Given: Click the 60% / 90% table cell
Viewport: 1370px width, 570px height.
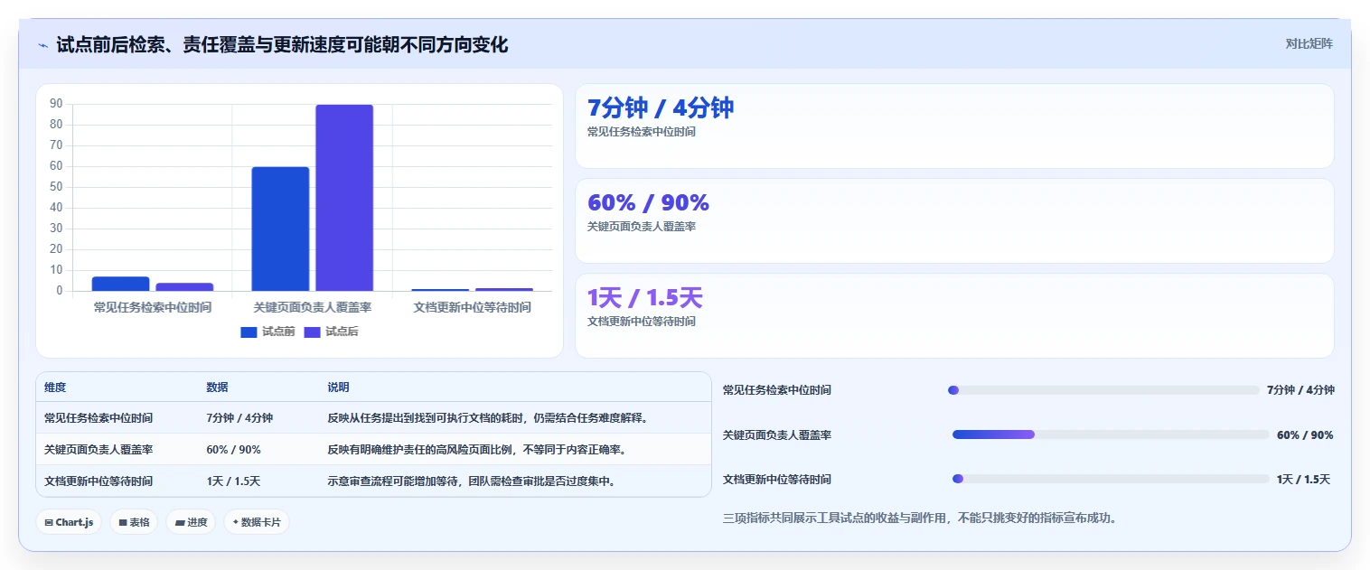Looking at the screenshot, I should click(x=233, y=450).
